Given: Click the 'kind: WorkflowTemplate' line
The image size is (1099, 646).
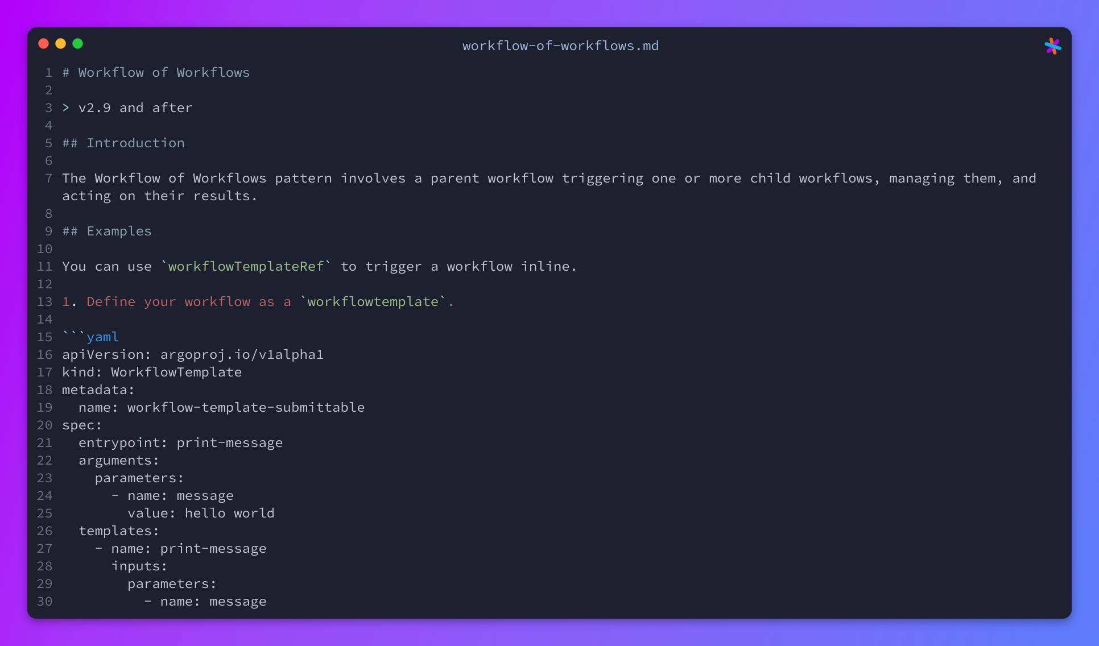Looking at the screenshot, I should [x=152, y=372].
